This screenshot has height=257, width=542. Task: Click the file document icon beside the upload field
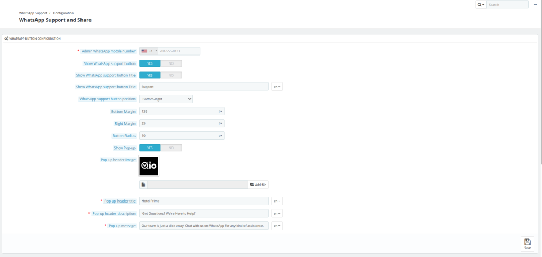(x=143, y=185)
